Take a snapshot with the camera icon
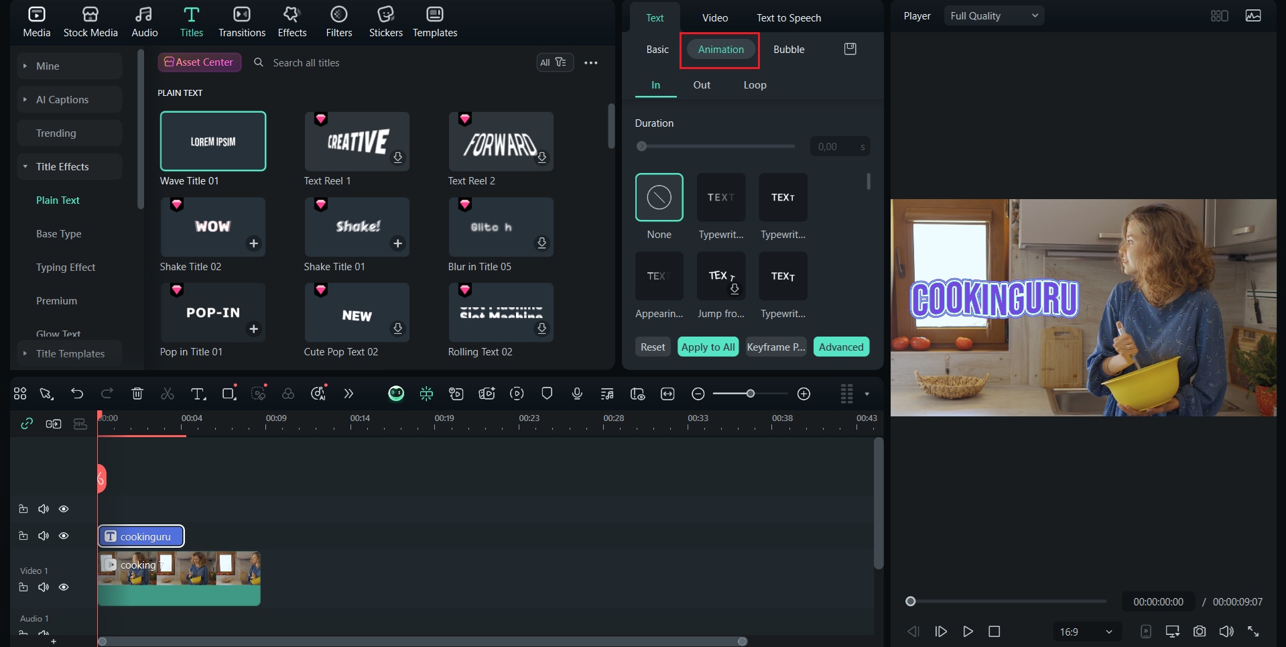The height and width of the screenshot is (647, 1286). click(x=1200, y=631)
